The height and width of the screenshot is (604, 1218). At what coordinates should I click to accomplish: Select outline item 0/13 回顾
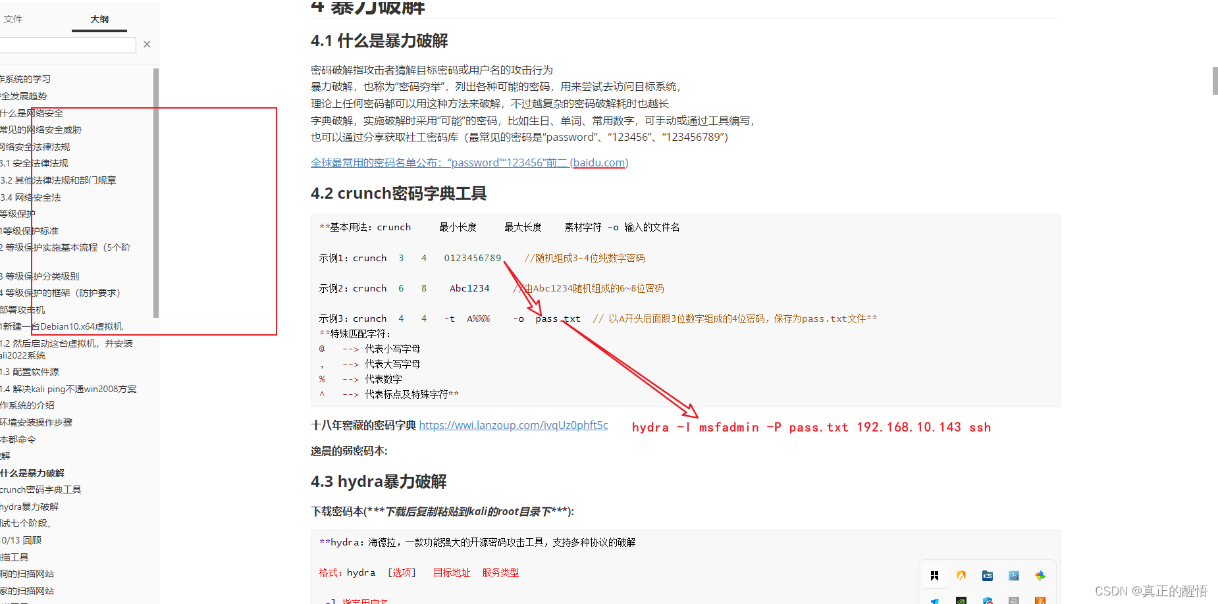coord(21,540)
